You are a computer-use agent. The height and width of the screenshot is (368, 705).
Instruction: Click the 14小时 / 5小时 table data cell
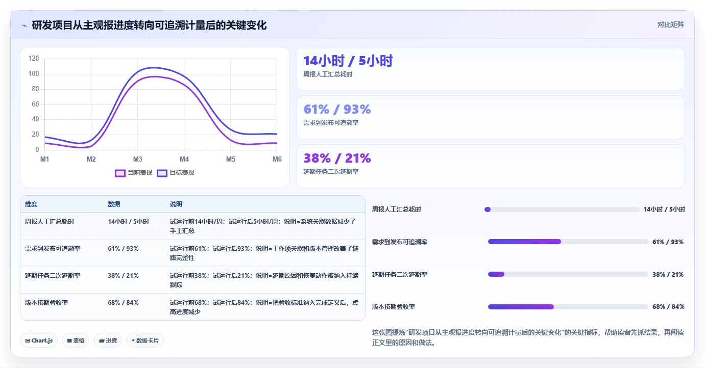(128, 222)
